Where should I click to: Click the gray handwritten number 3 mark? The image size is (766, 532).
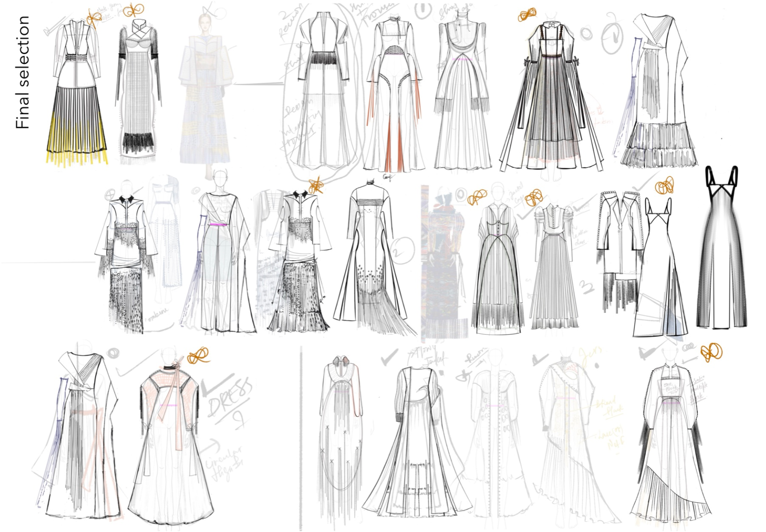(587, 287)
